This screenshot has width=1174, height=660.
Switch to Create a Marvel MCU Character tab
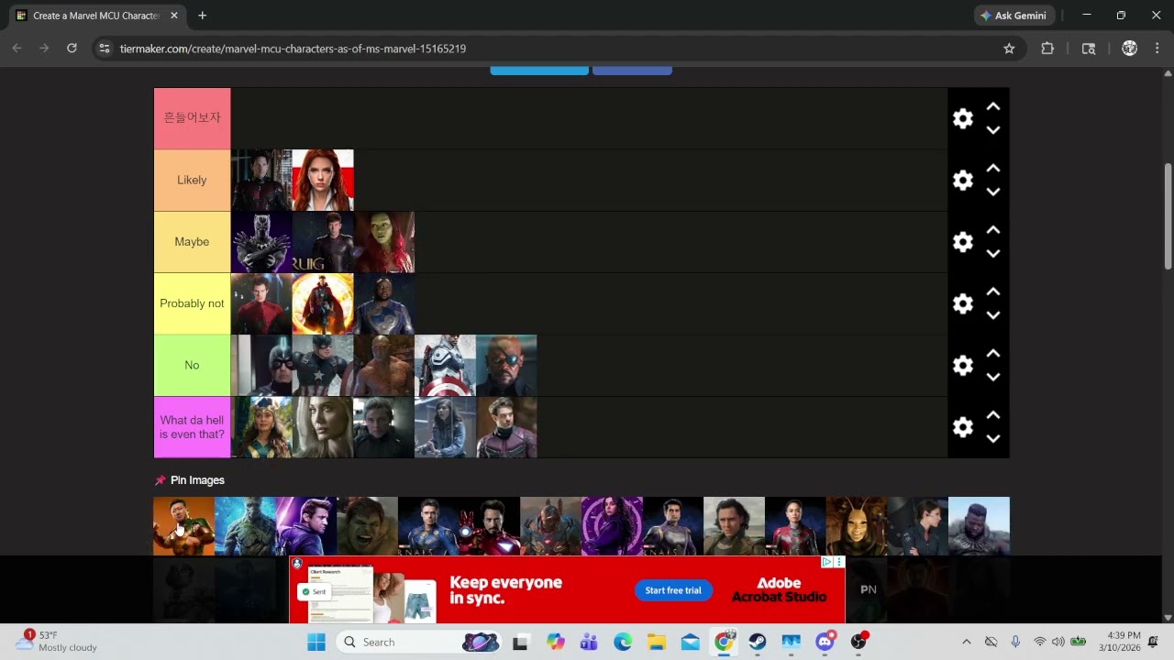click(96, 16)
